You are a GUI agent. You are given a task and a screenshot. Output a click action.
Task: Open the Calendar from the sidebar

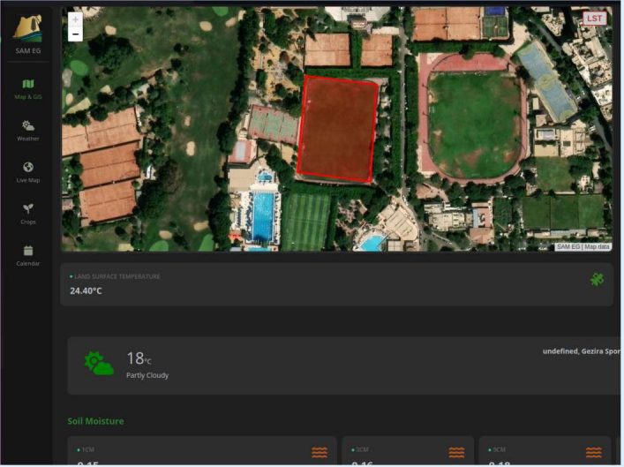click(x=27, y=255)
